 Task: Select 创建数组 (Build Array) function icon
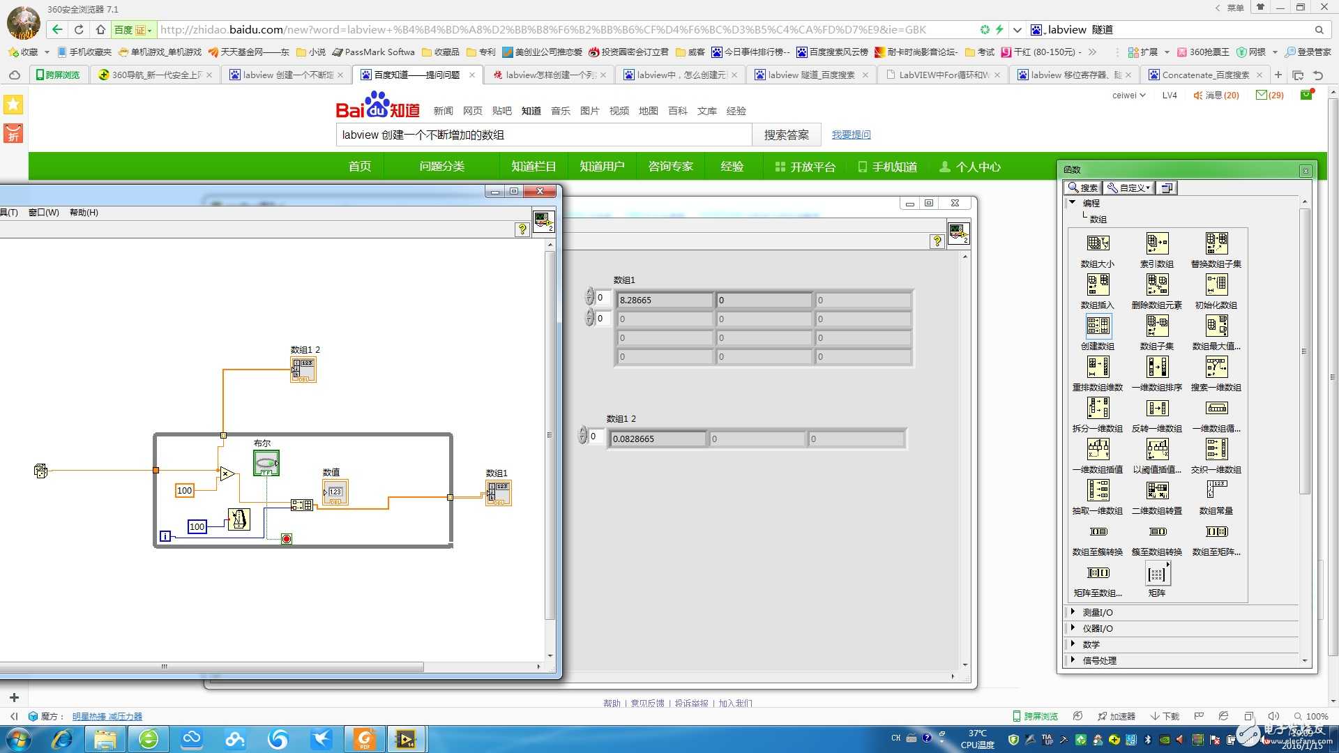pos(1098,326)
